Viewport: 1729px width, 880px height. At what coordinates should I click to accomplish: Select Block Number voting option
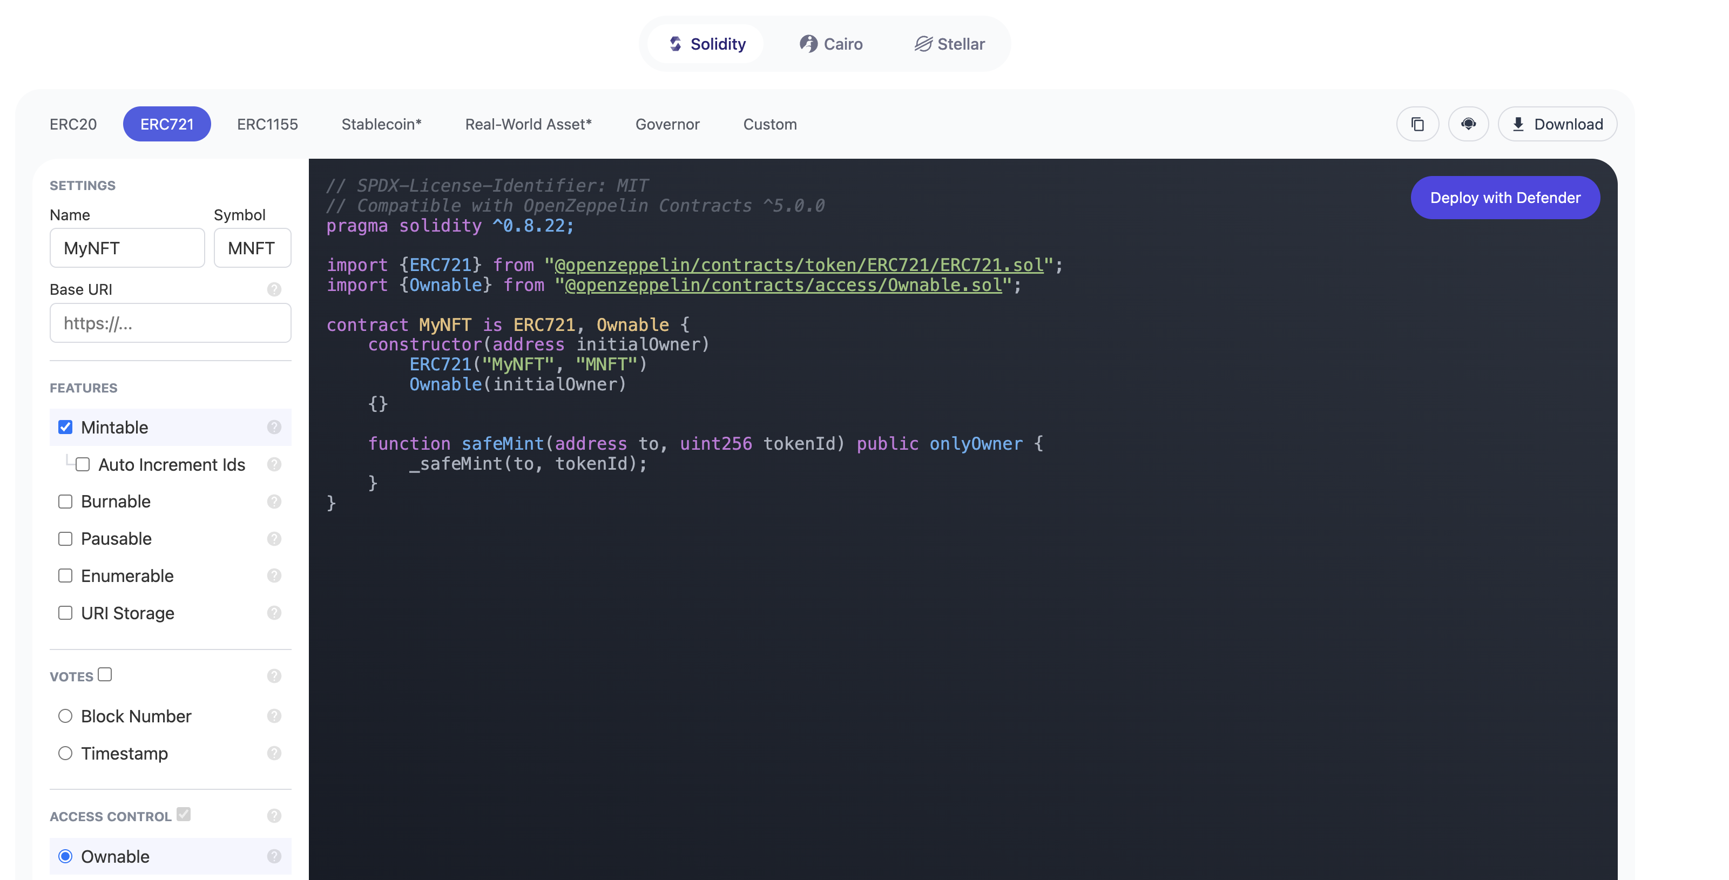(65, 715)
